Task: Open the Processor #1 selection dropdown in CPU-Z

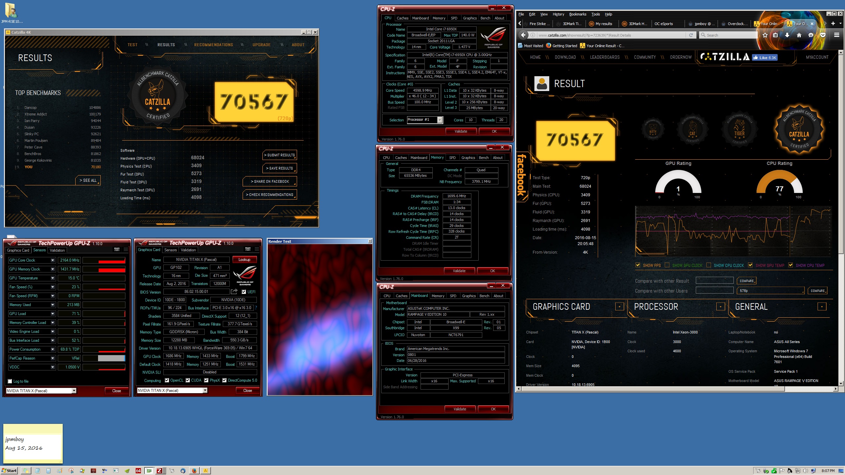Action: (440, 120)
